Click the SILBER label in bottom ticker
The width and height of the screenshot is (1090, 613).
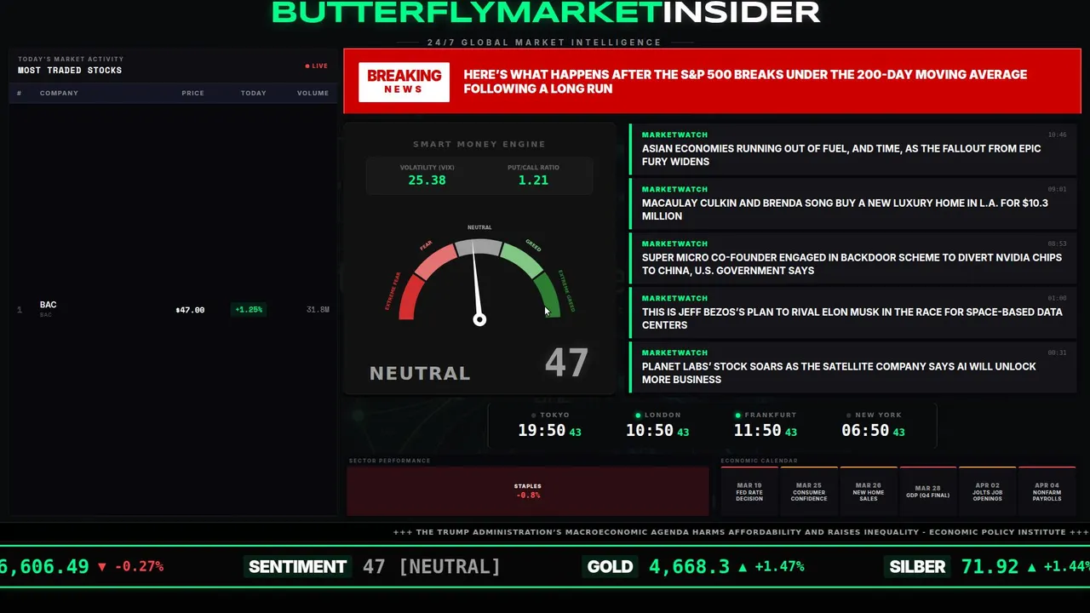[917, 566]
